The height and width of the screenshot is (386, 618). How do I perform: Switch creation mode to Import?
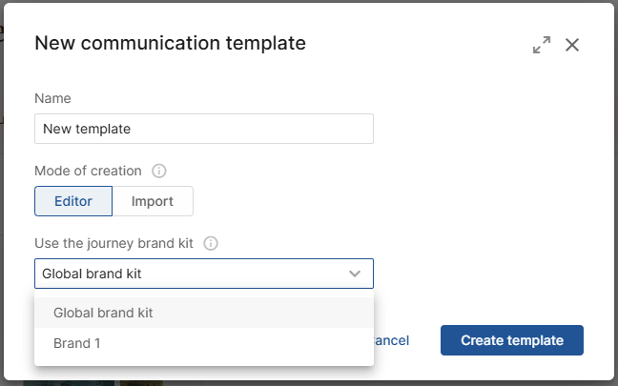[x=153, y=201]
